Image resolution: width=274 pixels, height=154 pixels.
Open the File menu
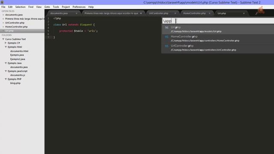[x=3, y=7]
